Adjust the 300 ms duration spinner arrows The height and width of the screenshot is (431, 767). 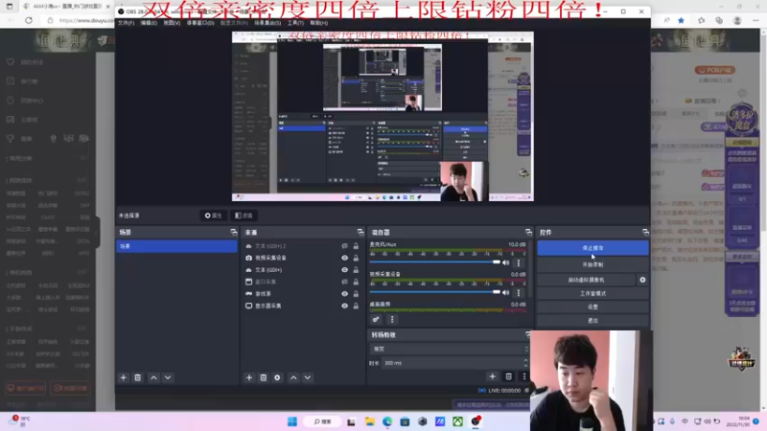point(525,363)
